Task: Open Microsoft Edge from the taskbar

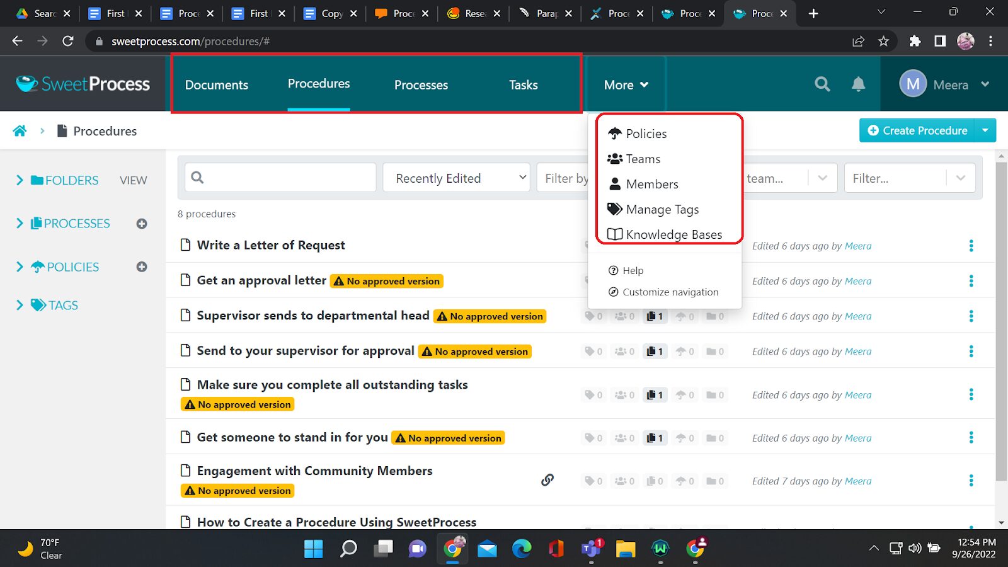Action: 522,549
